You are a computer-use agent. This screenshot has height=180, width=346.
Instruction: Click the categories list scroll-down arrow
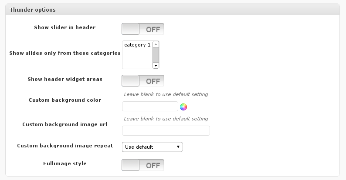(x=156, y=66)
